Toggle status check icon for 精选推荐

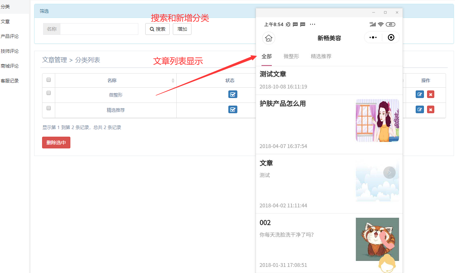tap(233, 110)
